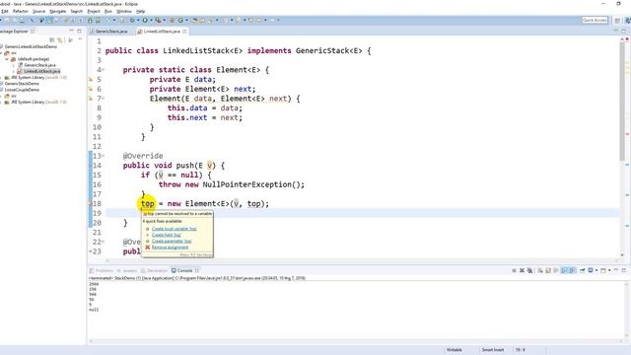Viewport: 631px width, 355px height.
Task: Click the Collapse All icon in Package Explorer
Action: [x=52, y=39]
